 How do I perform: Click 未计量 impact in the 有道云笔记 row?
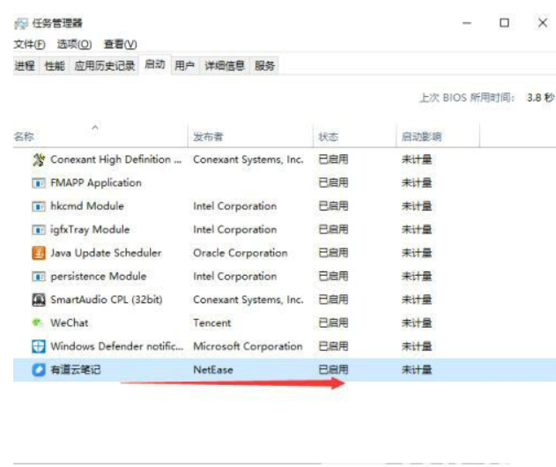click(x=417, y=370)
